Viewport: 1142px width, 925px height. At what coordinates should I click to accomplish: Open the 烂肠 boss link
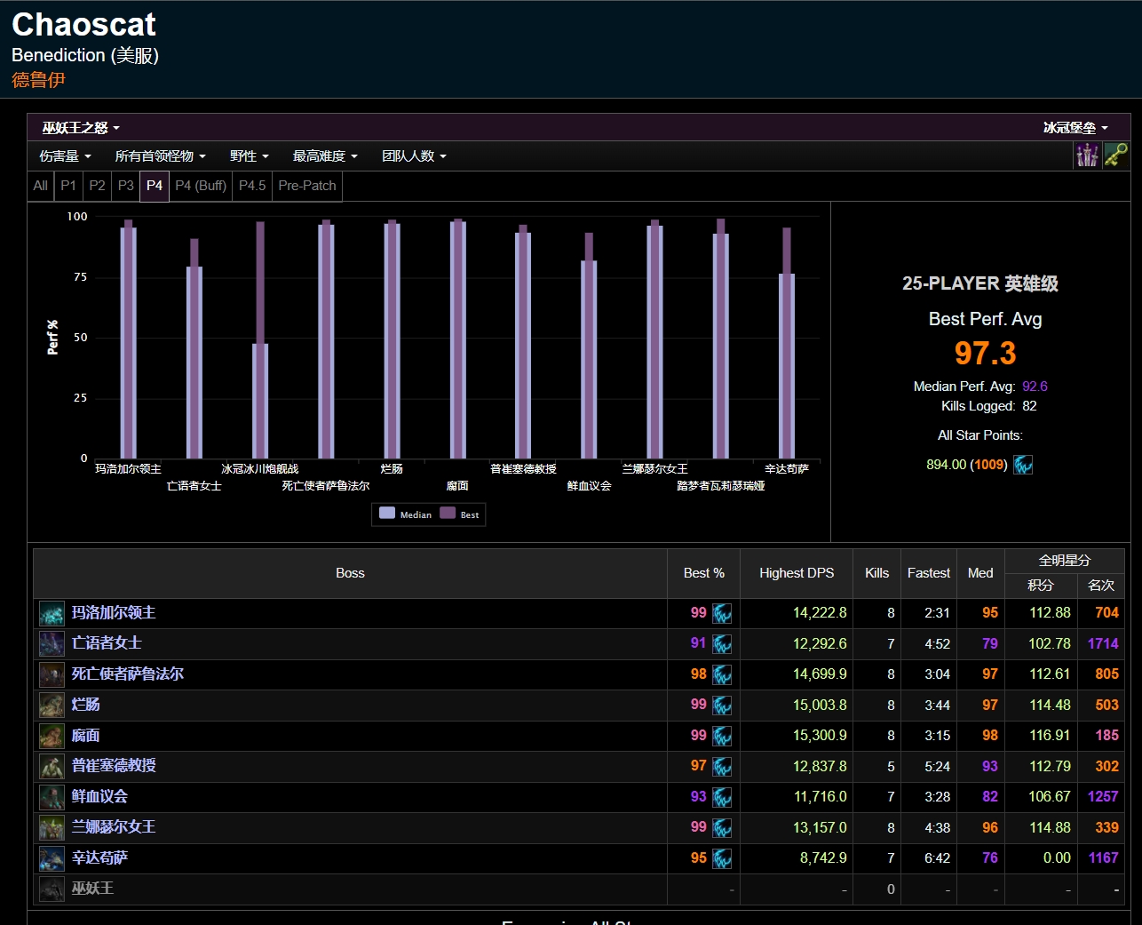(x=85, y=705)
